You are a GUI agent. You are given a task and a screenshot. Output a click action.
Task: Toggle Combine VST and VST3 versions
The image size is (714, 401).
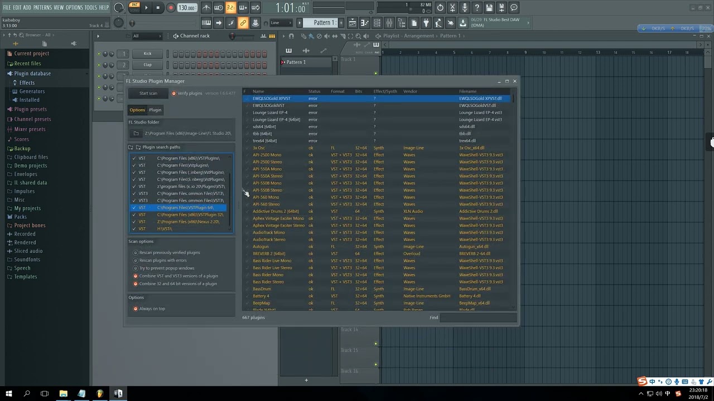tap(136, 276)
